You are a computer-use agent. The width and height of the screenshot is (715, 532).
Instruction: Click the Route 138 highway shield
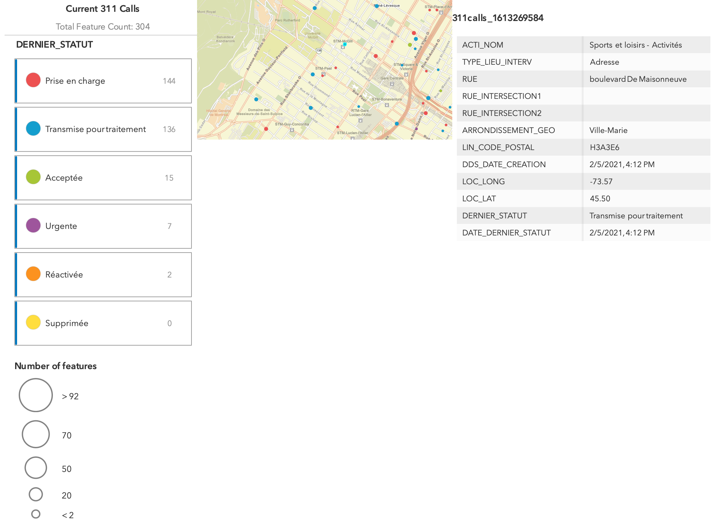point(319,51)
